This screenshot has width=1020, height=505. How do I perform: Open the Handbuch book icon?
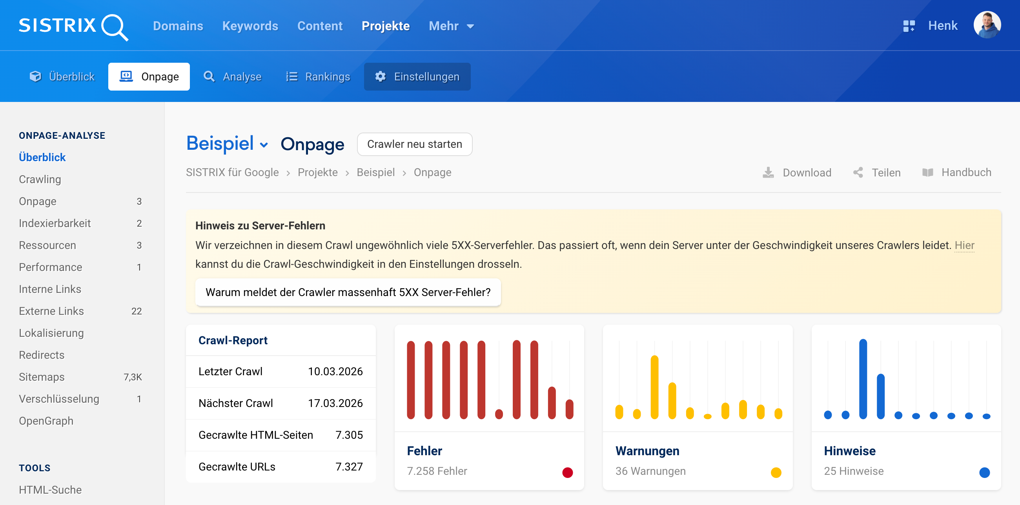coord(927,172)
